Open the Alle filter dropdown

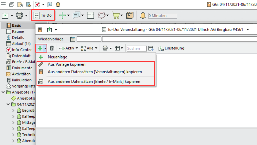[87, 48]
